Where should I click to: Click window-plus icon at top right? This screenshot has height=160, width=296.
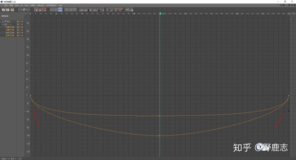tap(289, 5)
